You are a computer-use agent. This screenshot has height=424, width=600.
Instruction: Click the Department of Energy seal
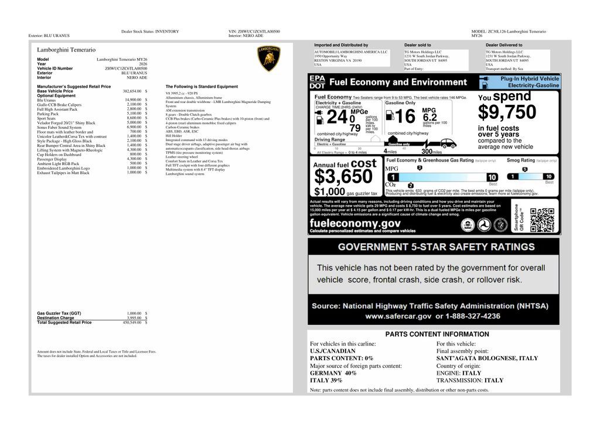(x=500, y=225)
